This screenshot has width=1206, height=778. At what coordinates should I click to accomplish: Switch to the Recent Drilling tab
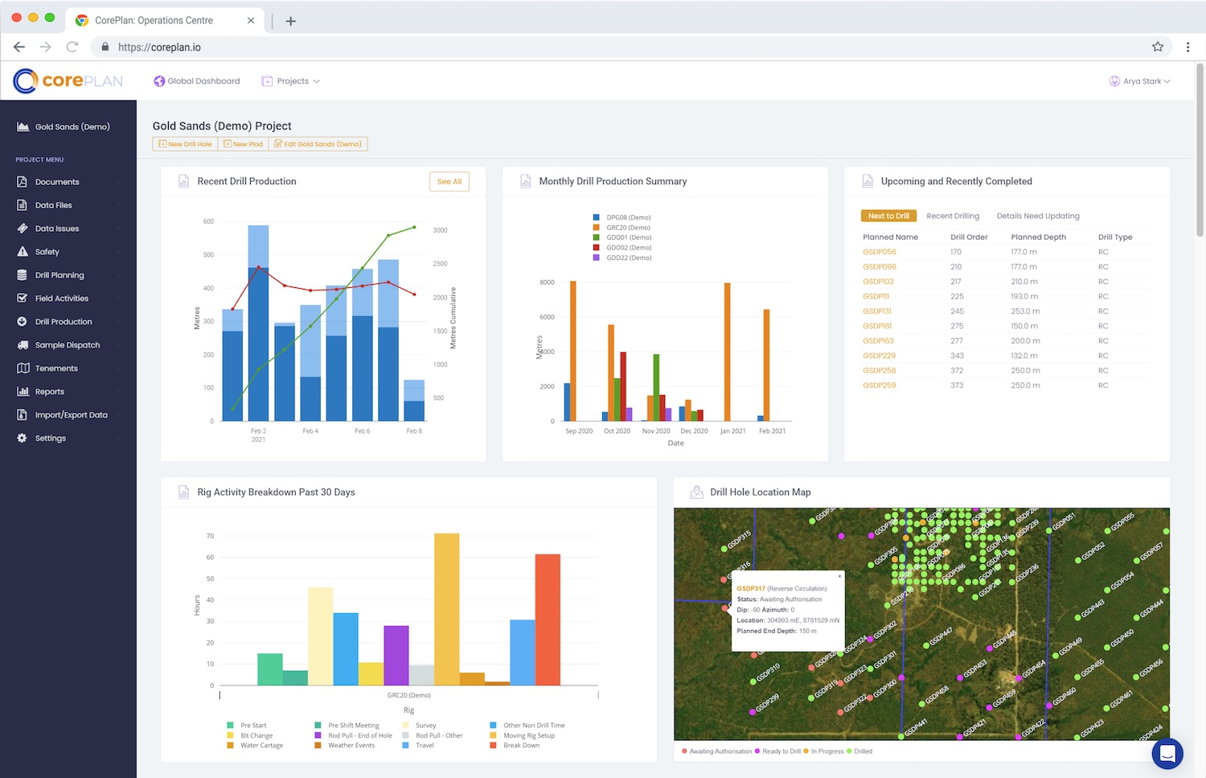point(953,216)
